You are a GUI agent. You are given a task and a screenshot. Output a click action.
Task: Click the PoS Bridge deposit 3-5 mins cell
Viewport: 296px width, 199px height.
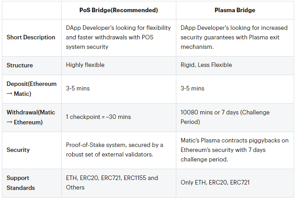pos(78,89)
